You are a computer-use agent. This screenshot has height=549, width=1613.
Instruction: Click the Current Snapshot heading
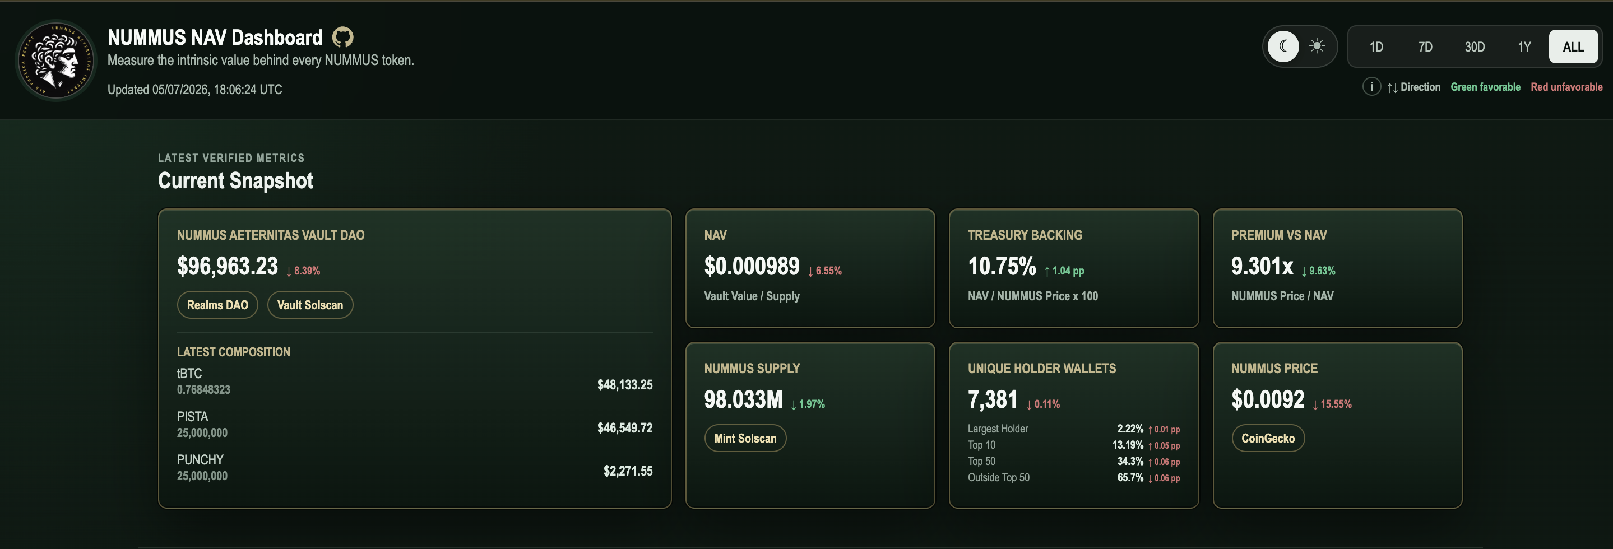(235, 180)
